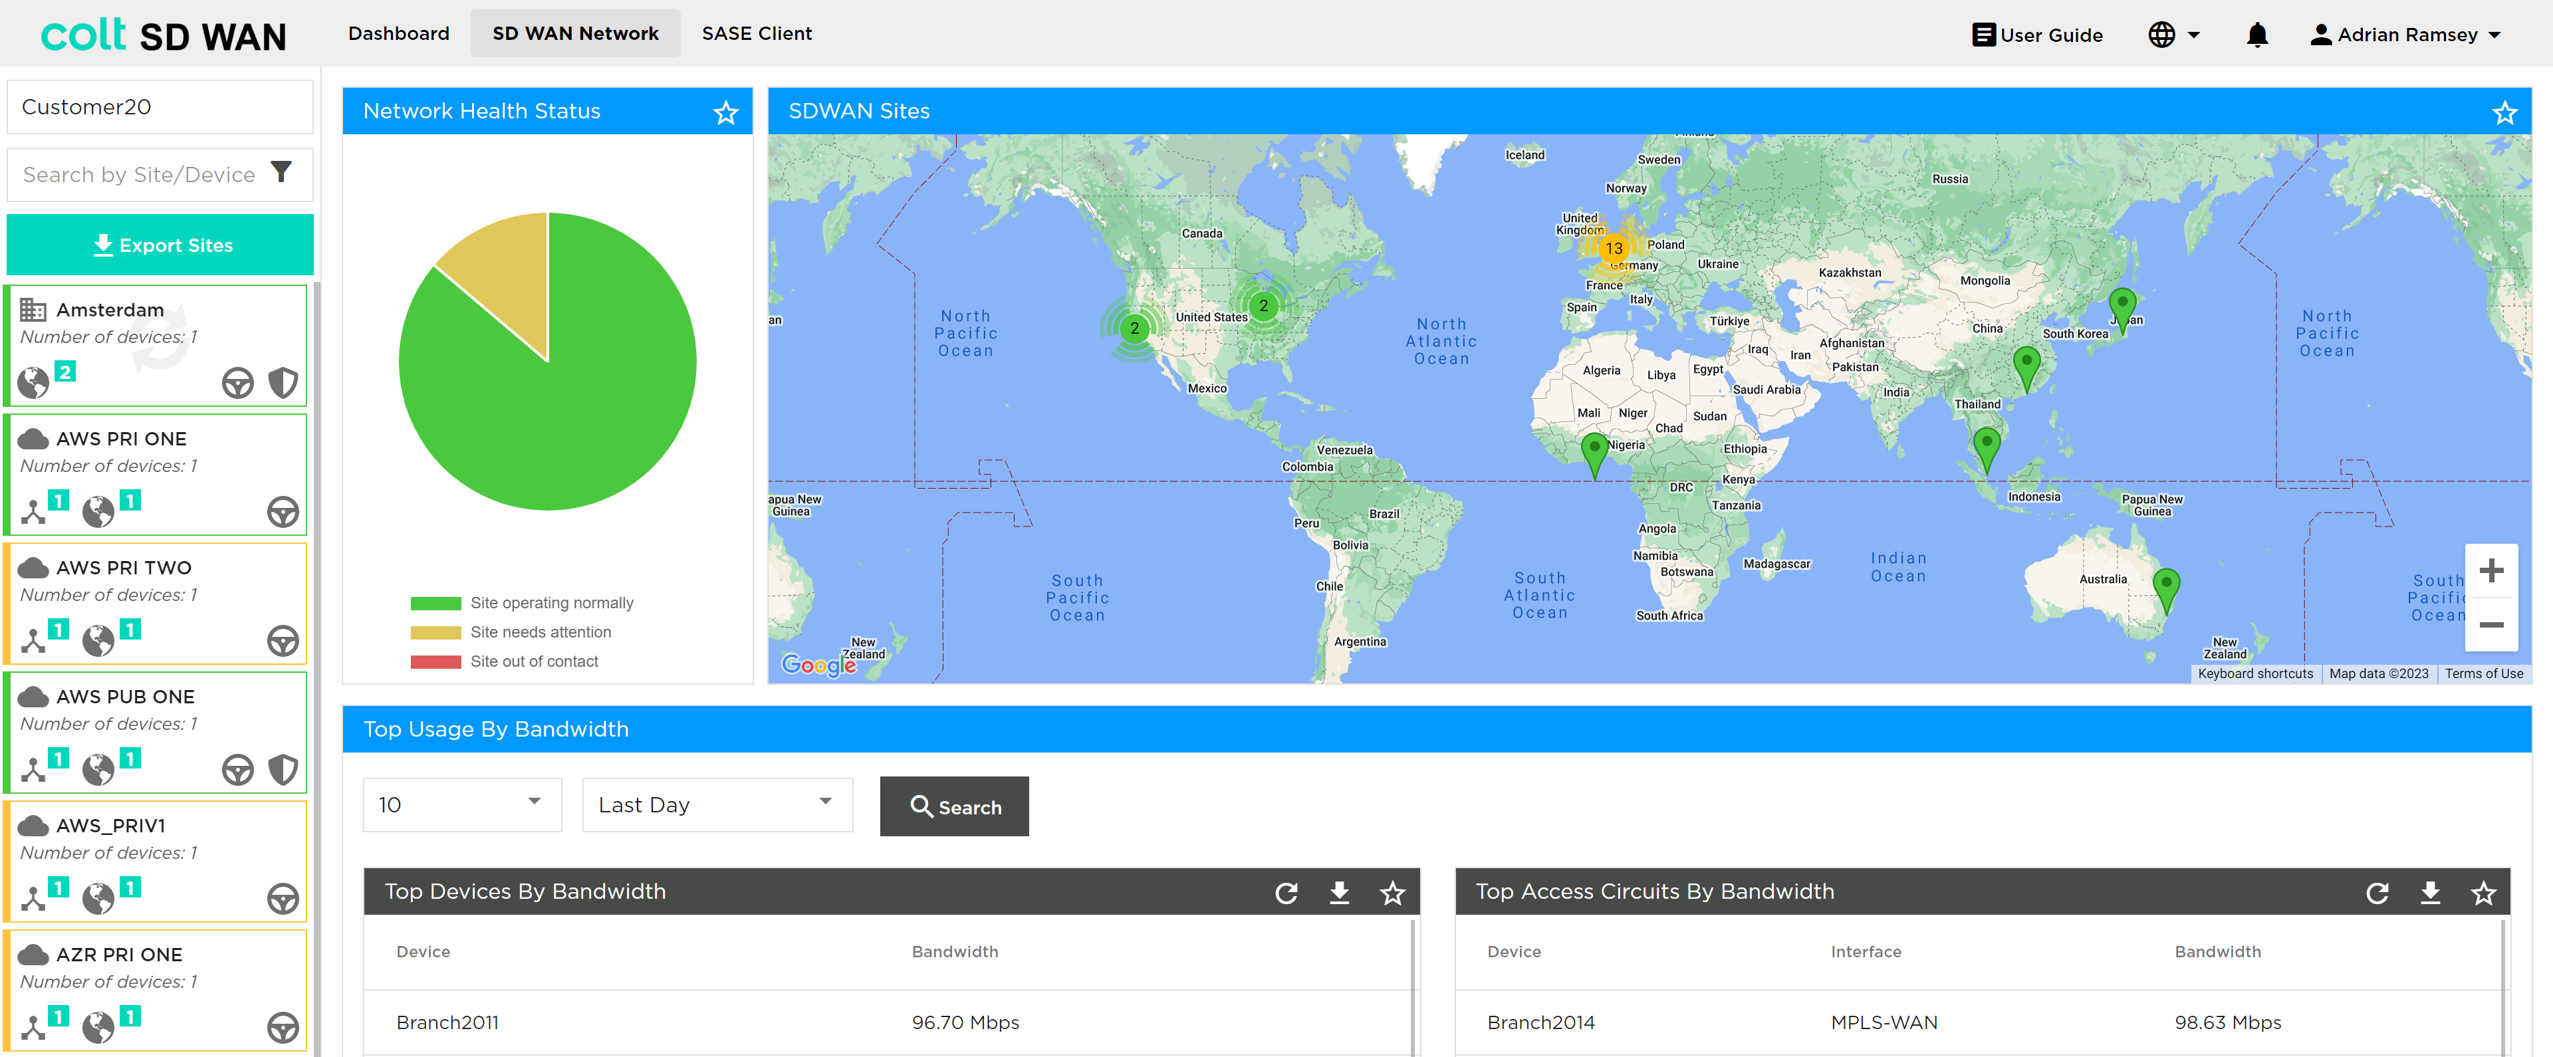This screenshot has height=1057, width=2553.
Task: Click the site filter funnel icon
Action: 281,172
